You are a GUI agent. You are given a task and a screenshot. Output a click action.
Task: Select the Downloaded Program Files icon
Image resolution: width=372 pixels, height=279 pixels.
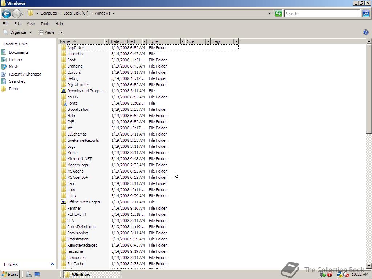(x=64, y=90)
